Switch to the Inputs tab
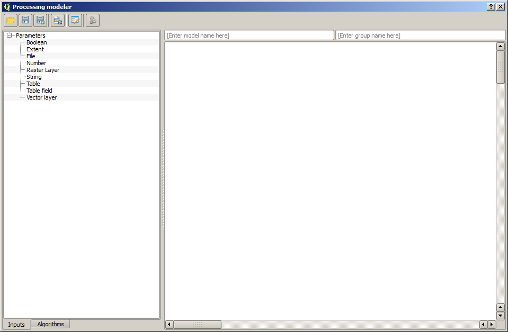The image size is (508, 332). tap(16, 325)
